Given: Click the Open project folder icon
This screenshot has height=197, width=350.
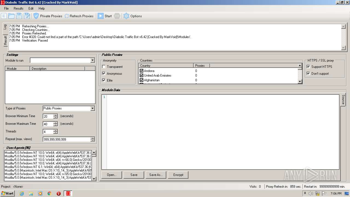Looking at the screenshot, I should coord(11,16).
